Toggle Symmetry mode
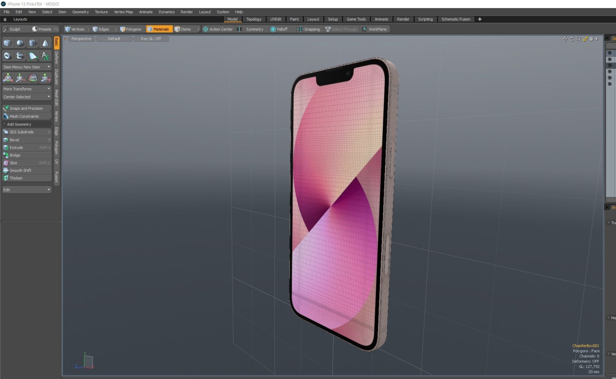The height and width of the screenshot is (379, 616). [x=252, y=29]
